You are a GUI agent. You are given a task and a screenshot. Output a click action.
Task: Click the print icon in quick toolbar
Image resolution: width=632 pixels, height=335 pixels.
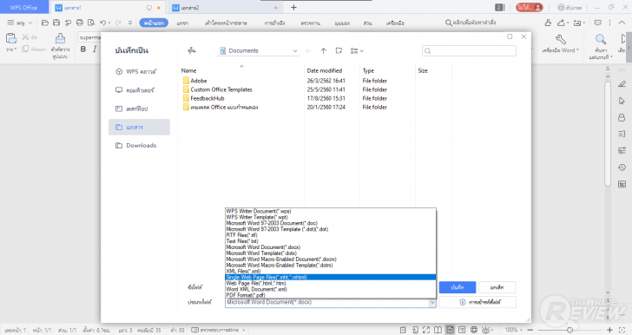[x=80, y=23]
